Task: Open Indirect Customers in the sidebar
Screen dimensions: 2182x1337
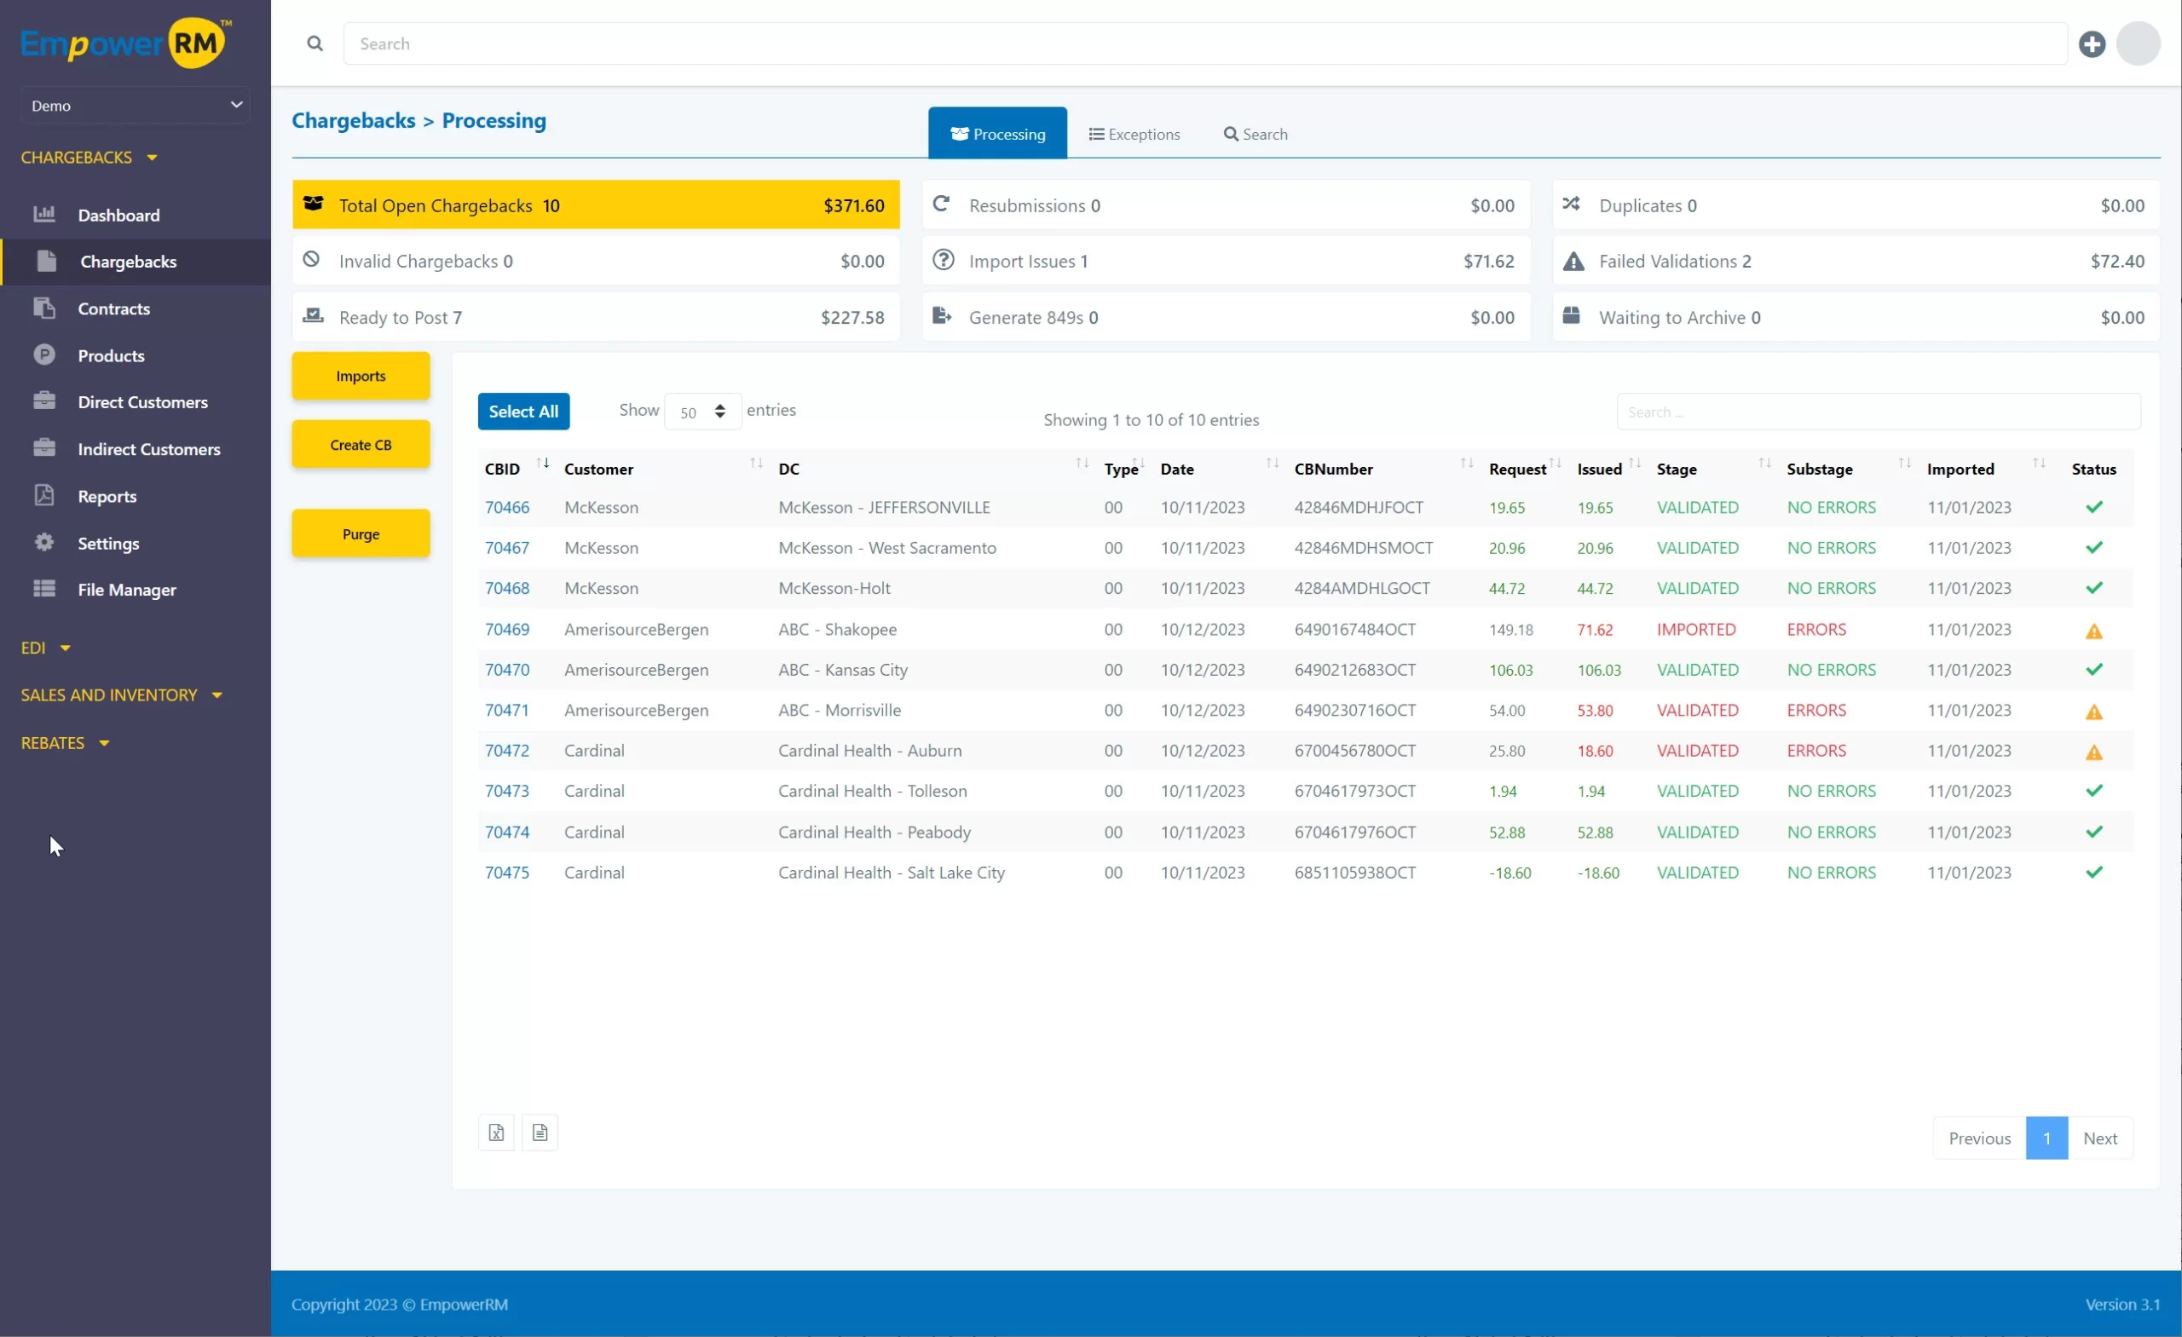Action: coord(148,449)
